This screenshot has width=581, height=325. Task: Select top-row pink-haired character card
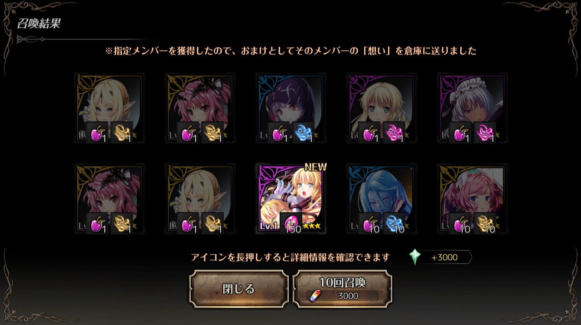pos(200,108)
